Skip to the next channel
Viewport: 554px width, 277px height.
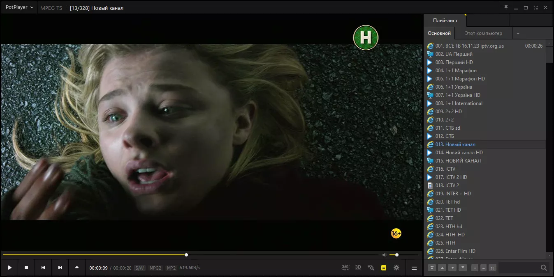tap(60, 268)
